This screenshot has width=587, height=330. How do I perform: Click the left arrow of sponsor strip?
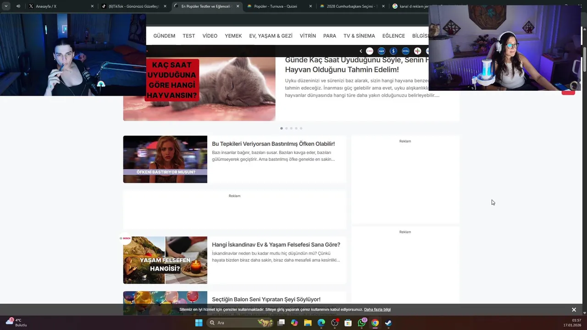point(361,51)
